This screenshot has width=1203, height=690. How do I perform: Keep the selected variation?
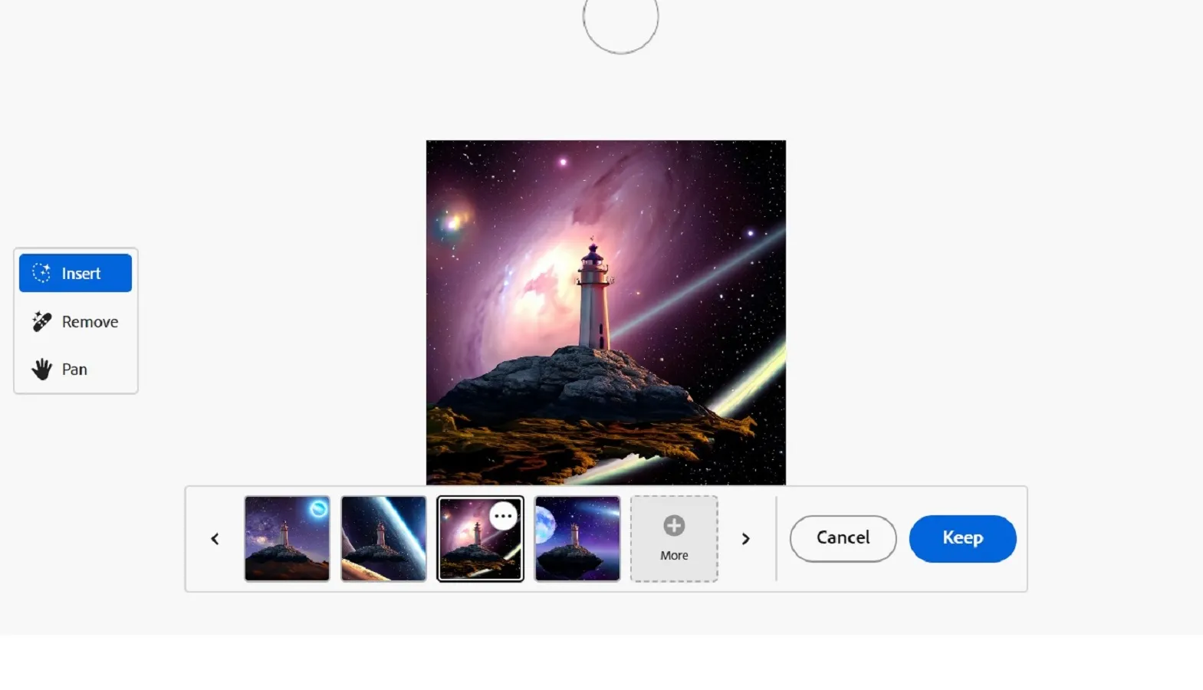962,538
